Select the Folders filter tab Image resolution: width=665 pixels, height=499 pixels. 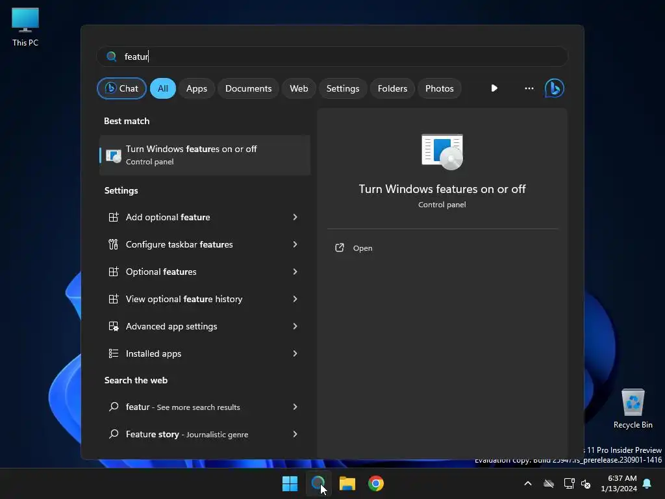point(392,88)
